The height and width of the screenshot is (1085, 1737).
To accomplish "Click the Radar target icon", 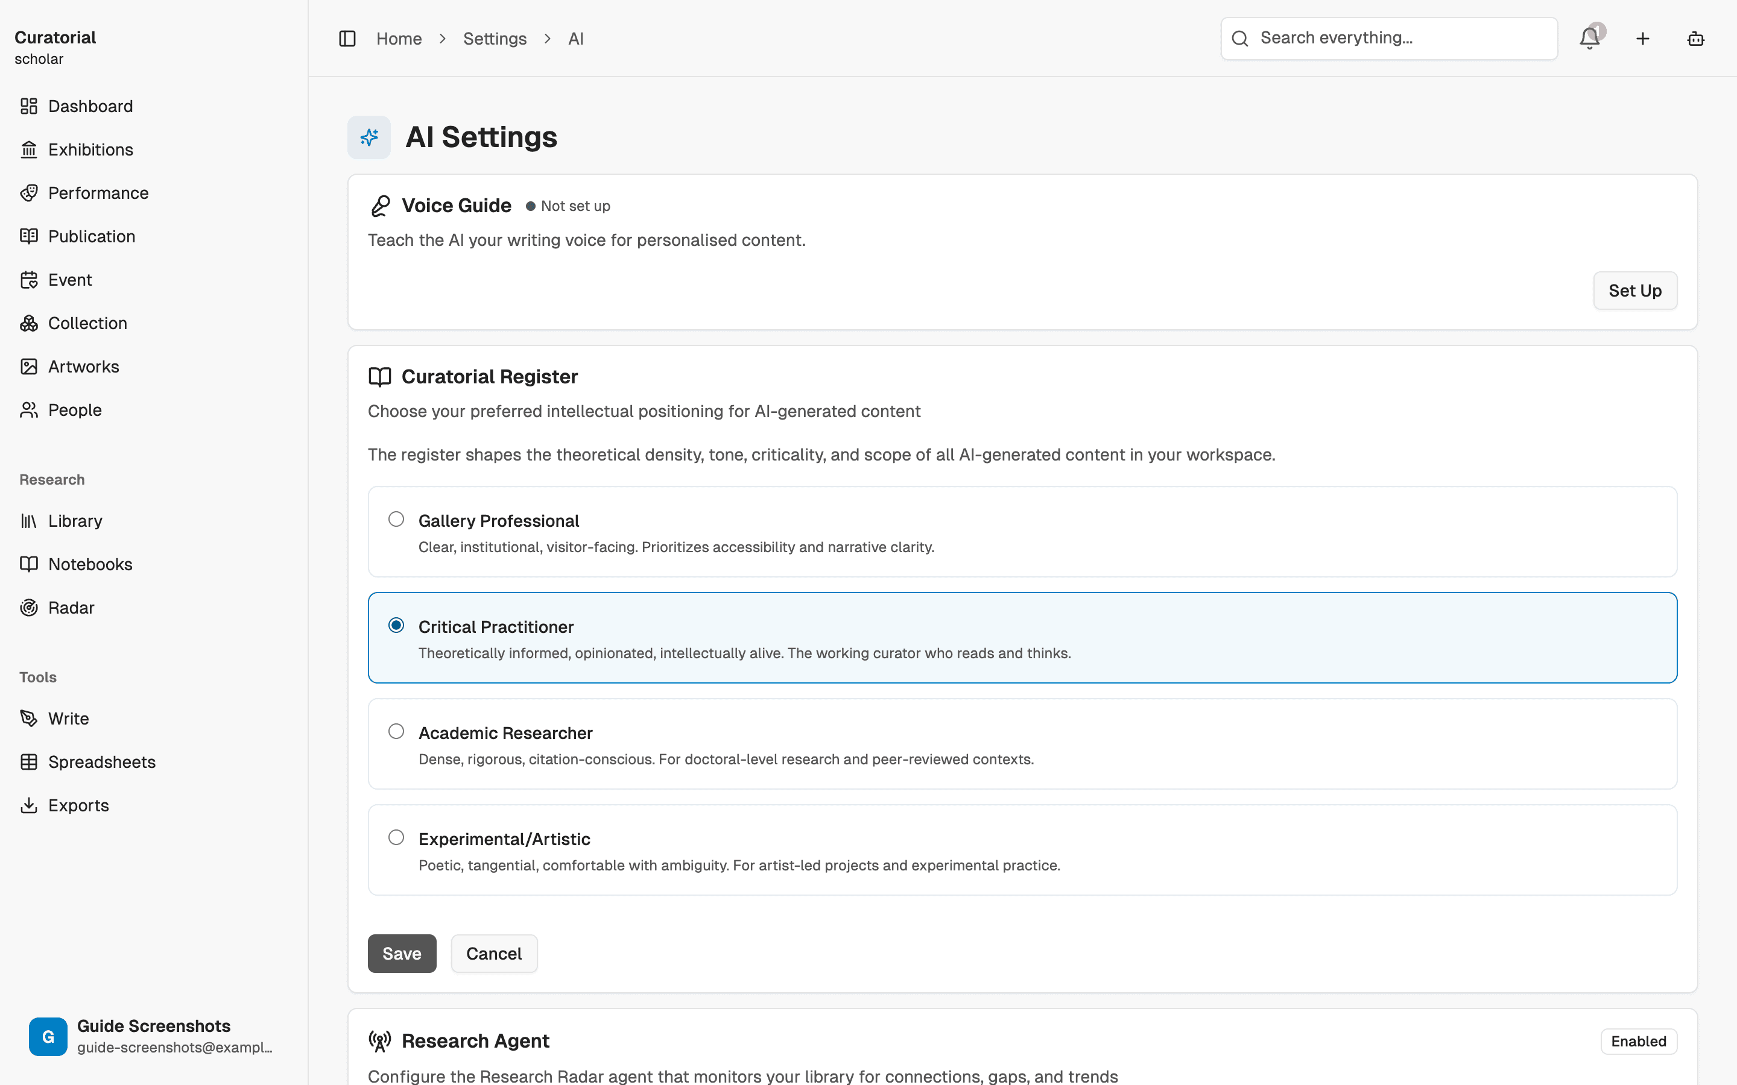I will click(x=29, y=608).
